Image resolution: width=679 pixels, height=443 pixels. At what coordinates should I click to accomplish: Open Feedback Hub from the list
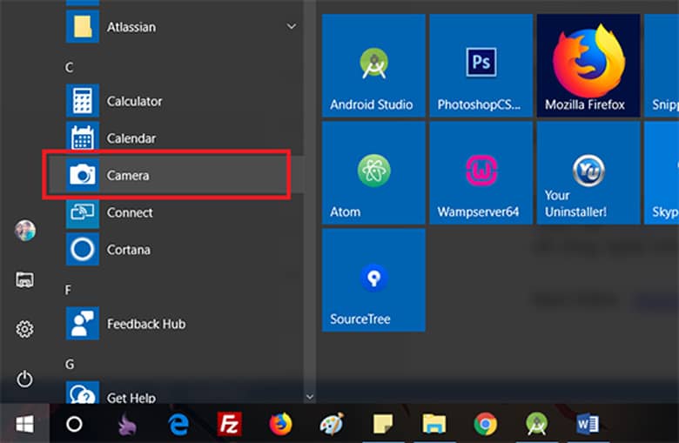[165, 324]
